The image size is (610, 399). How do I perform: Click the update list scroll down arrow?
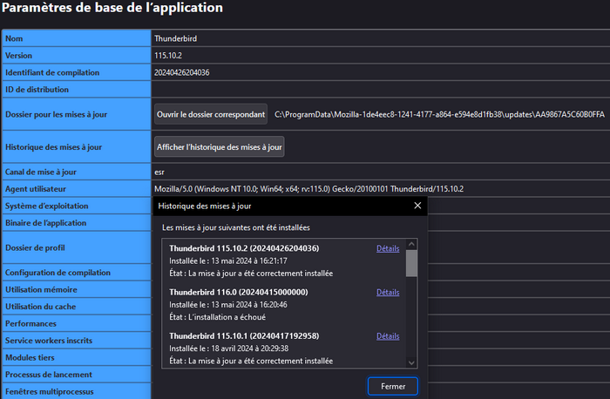click(411, 362)
